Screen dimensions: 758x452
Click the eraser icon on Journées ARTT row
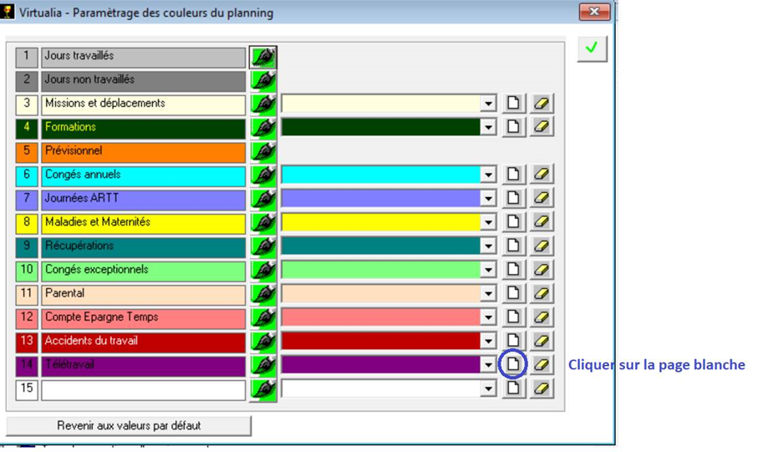tap(542, 199)
